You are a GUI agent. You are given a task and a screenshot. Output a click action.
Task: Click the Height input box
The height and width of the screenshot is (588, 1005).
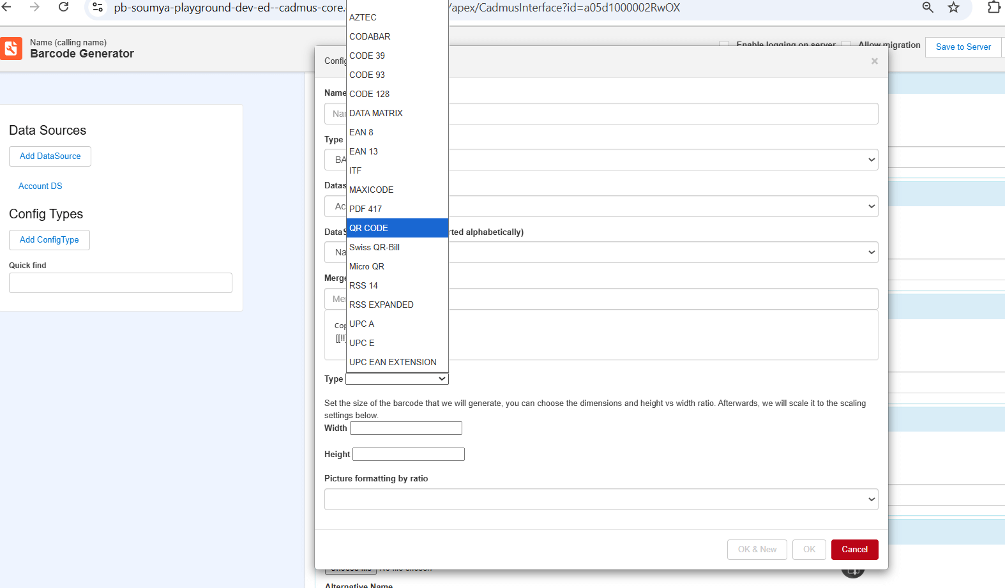[x=409, y=455]
